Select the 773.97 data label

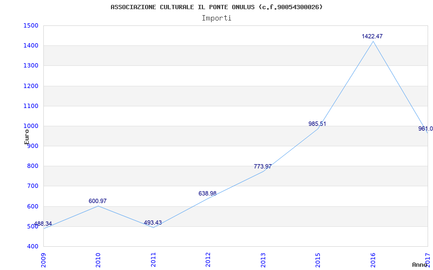click(263, 166)
